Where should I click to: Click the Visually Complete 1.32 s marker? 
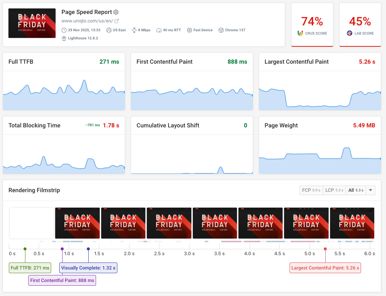tap(88, 268)
